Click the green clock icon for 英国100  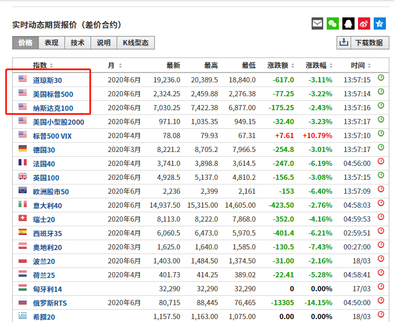coord(381,175)
